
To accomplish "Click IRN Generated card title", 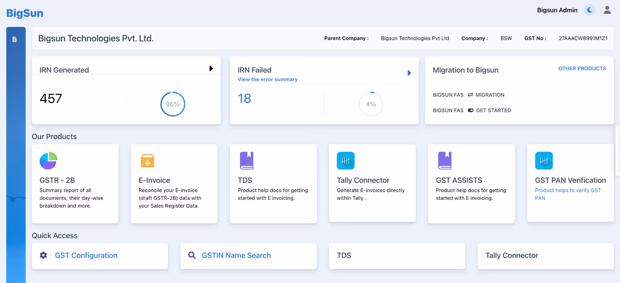I will pyautogui.click(x=64, y=70).
